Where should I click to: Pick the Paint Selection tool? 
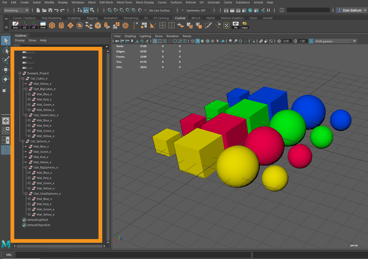(x=6, y=60)
